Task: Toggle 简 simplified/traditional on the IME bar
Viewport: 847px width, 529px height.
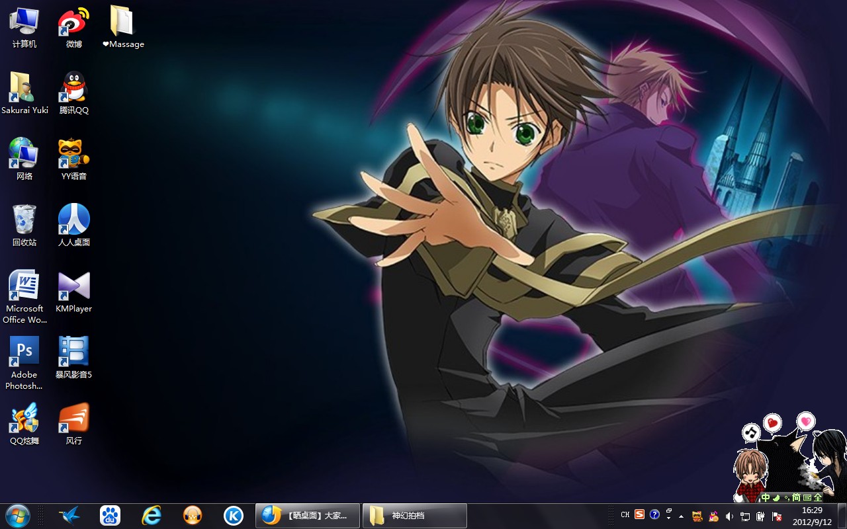Action: coord(796,497)
